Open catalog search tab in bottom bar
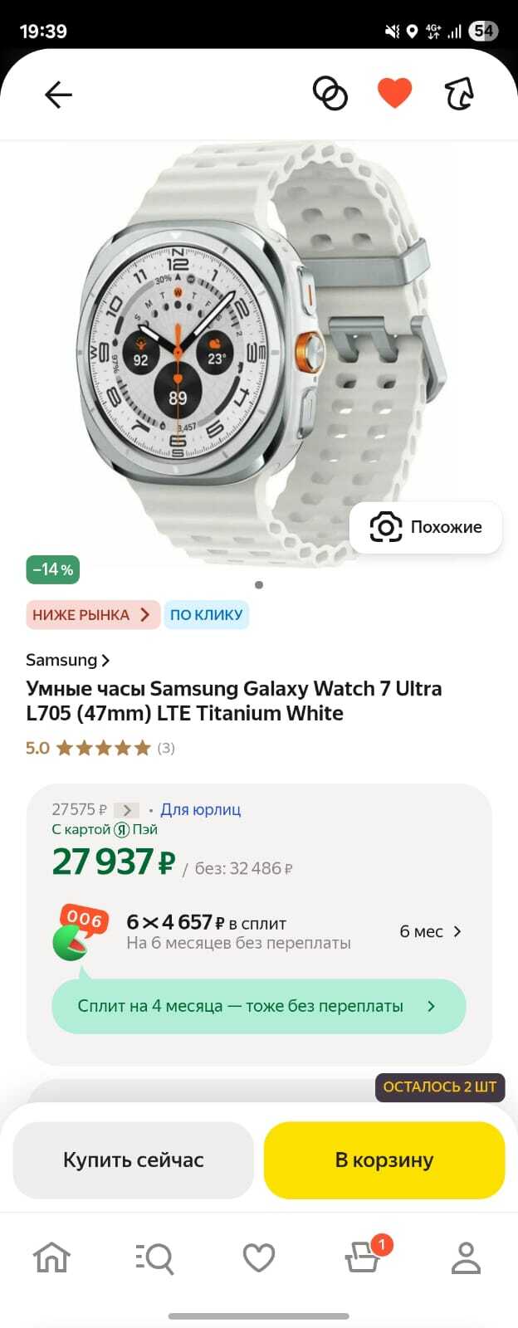518x1328 pixels. tap(154, 1257)
